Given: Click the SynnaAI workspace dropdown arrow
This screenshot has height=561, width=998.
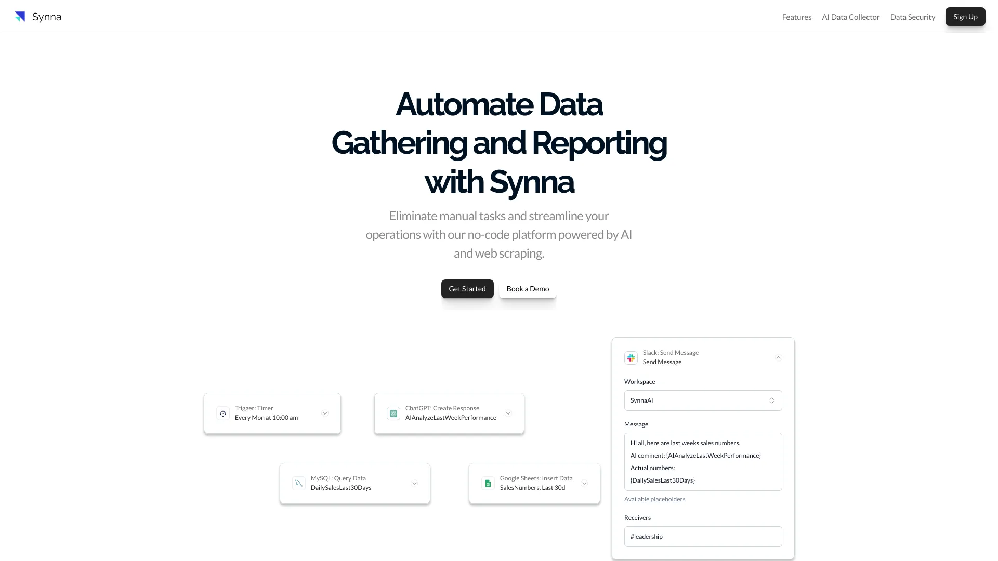Looking at the screenshot, I should 771,400.
